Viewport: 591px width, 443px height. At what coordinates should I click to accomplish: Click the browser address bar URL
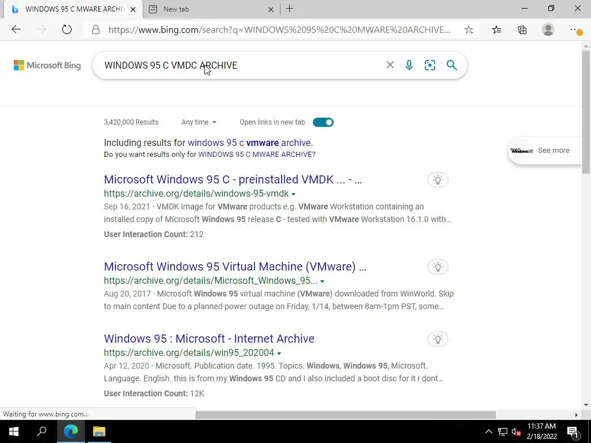(279, 30)
